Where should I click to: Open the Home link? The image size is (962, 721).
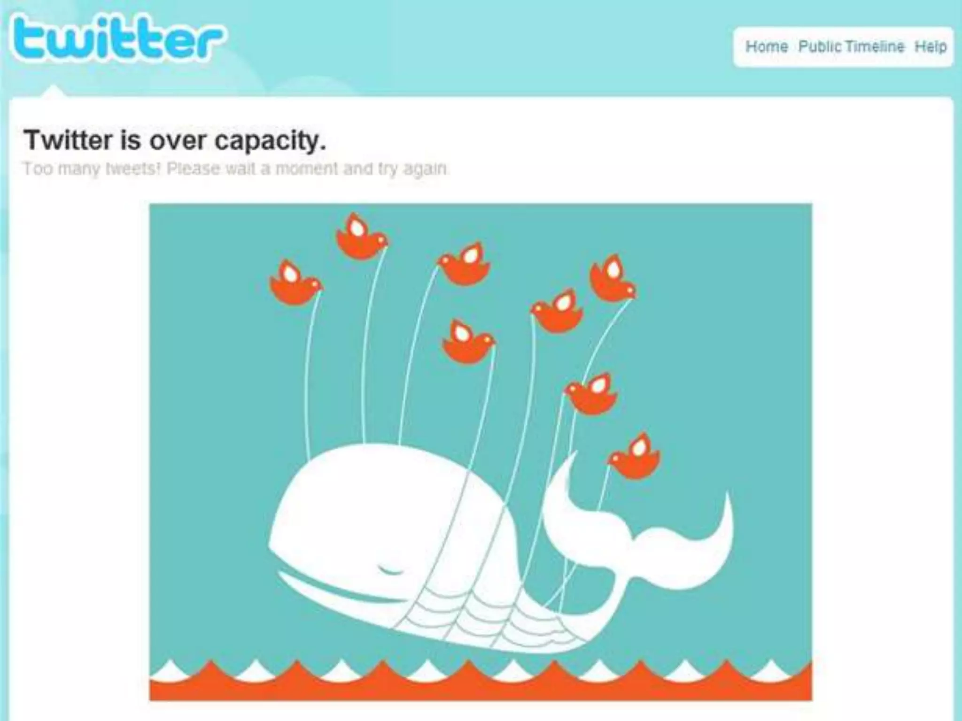pos(767,46)
